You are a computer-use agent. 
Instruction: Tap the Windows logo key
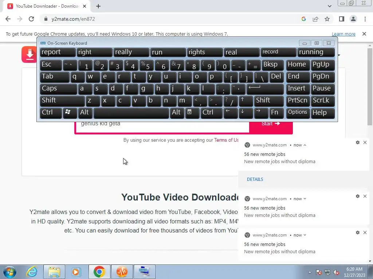pyautogui.click(x=70, y=113)
